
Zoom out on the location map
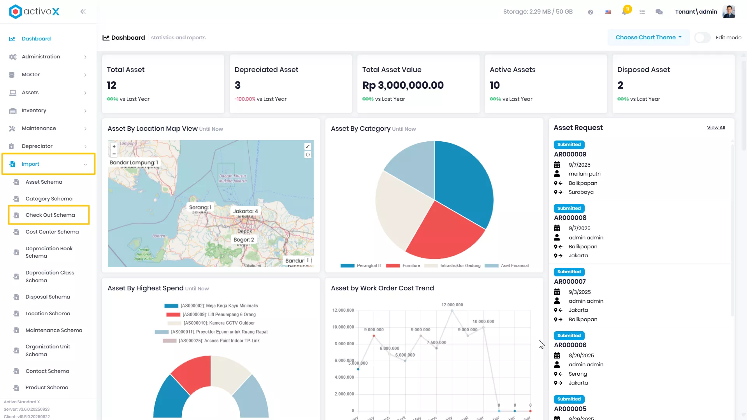pos(114,154)
